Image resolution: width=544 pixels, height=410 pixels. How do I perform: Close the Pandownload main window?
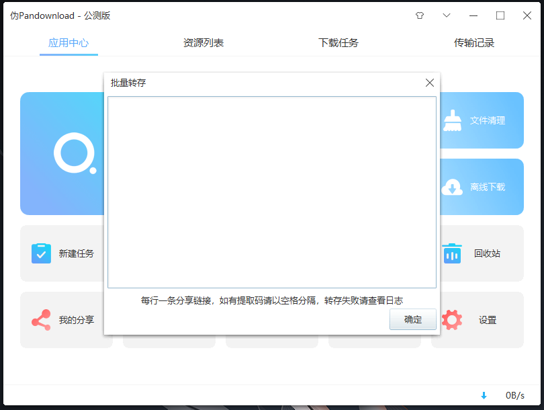click(527, 15)
